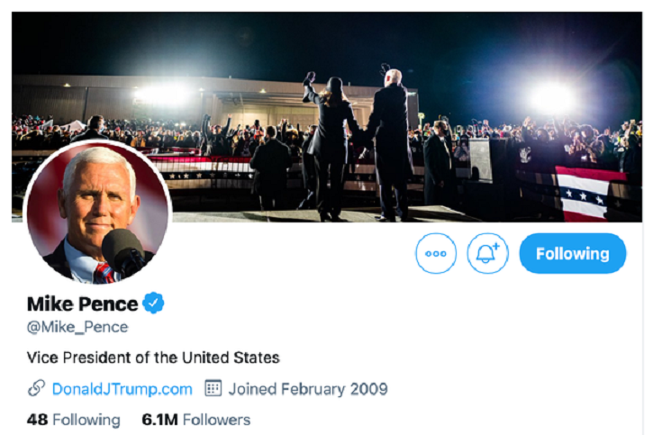This screenshot has height=435, width=662.
Task: Click the blue Following button
Action: (572, 254)
